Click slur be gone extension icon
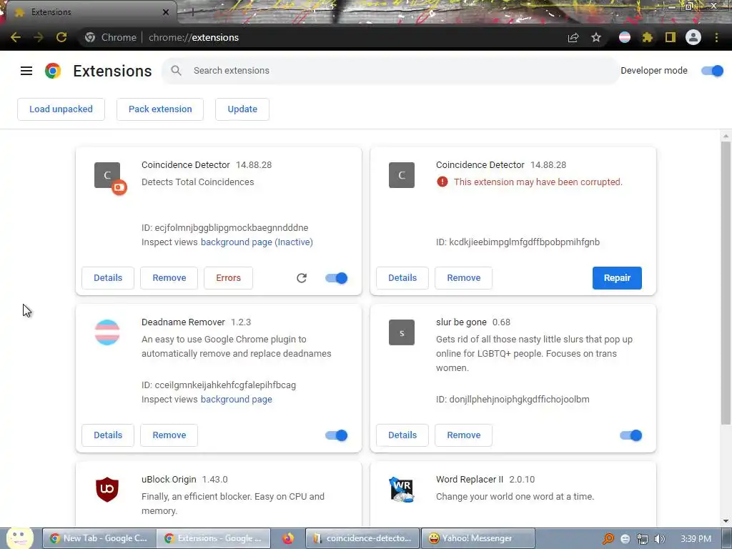The height and width of the screenshot is (549, 732). 402,332
